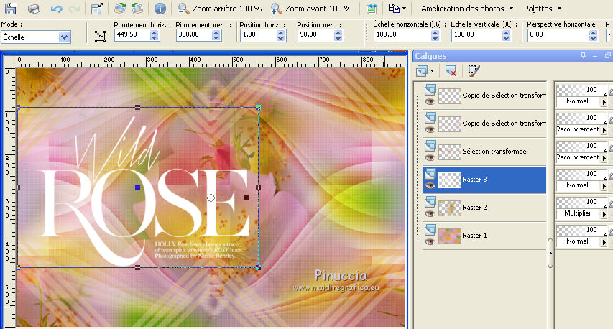The image size is (613, 329).
Task: Click the reset rectangle icon beside the Mode dropdown
Action: click(100, 37)
